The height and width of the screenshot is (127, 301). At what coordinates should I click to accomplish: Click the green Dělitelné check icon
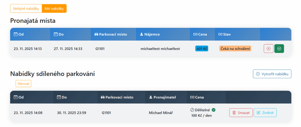214,110
